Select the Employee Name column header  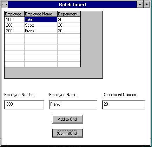(x=41, y=14)
